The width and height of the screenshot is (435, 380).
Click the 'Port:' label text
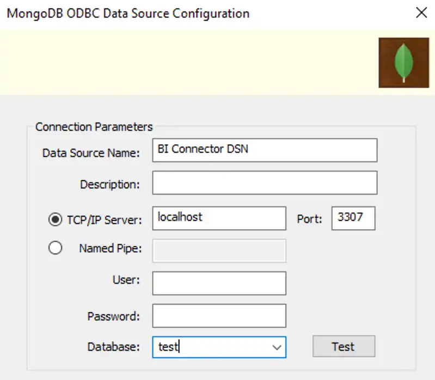[310, 219]
